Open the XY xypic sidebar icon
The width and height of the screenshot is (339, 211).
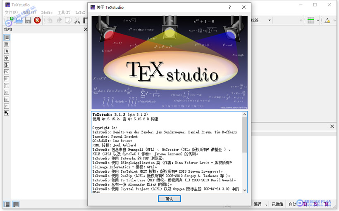click(x=7, y=106)
